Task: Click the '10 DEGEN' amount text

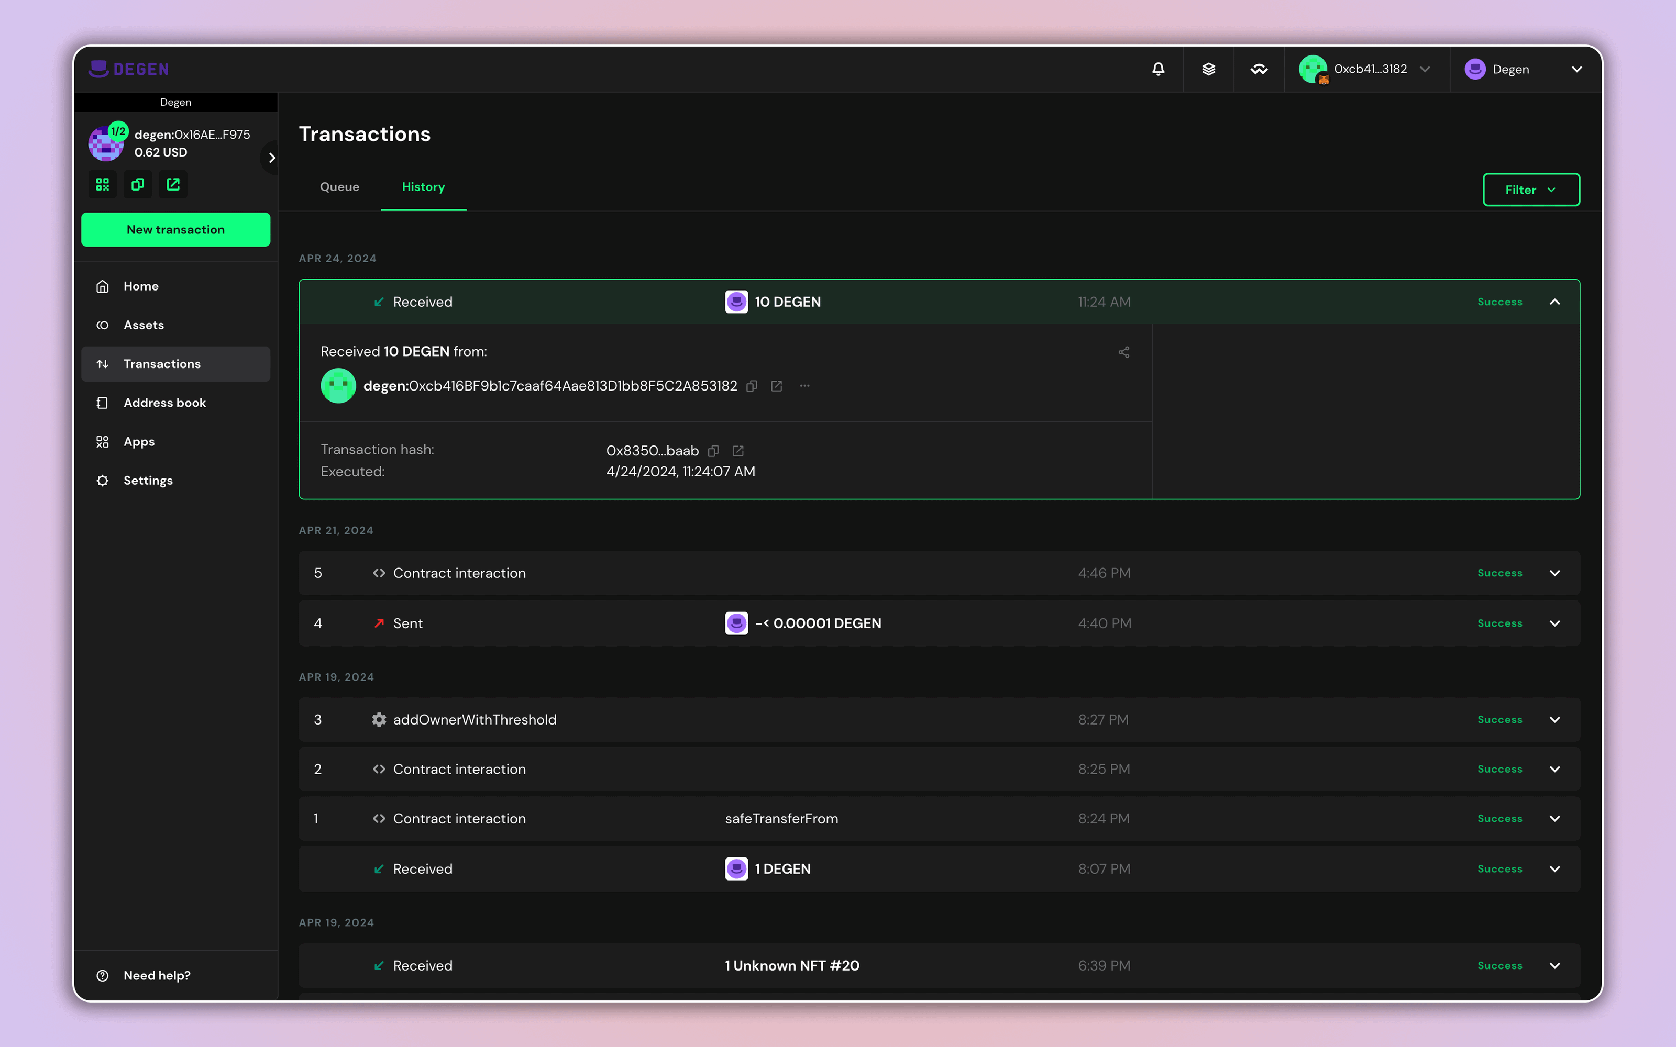Action: pos(787,302)
